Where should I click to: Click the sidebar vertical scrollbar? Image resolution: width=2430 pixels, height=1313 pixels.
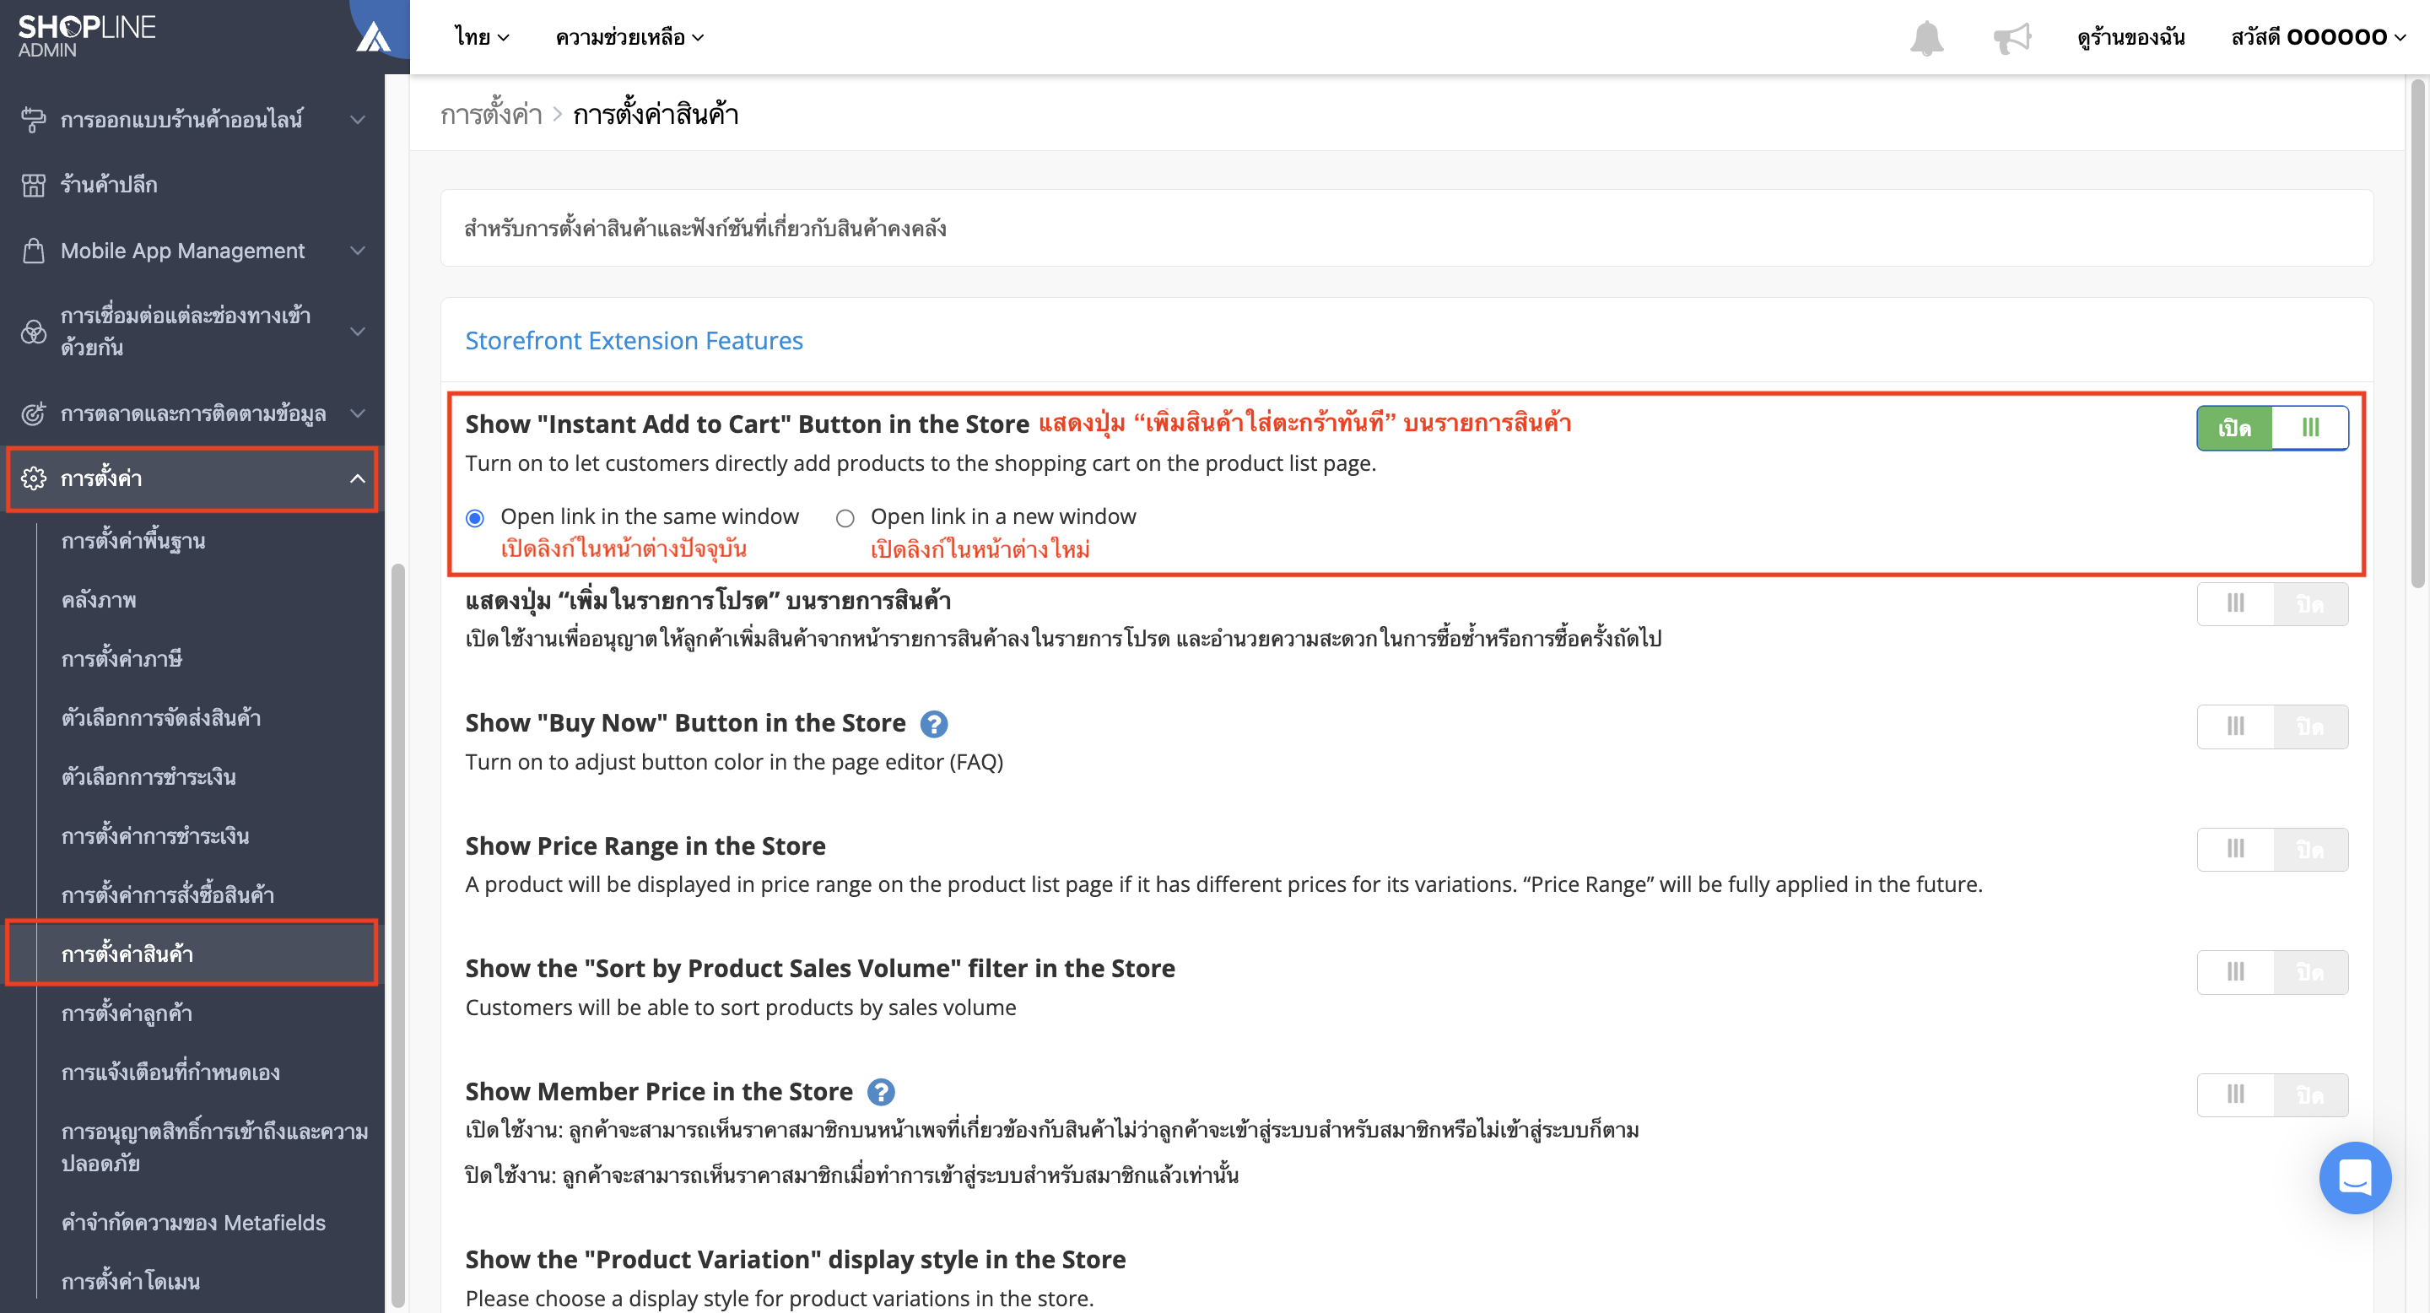click(x=397, y=936)
